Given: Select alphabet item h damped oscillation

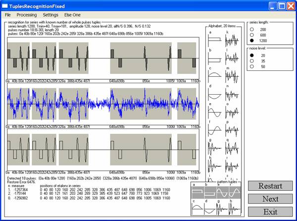Looking at the screenshot, I should point(215,166).
